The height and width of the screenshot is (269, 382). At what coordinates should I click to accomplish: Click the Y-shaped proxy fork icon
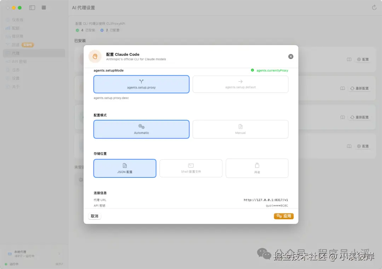tap(141, 82)
